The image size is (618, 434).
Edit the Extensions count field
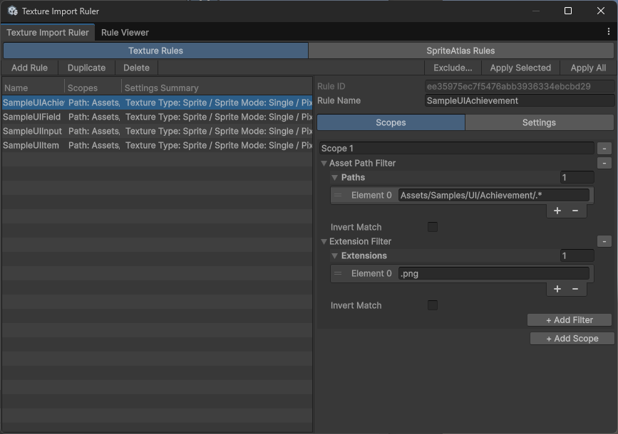[577, 255]
